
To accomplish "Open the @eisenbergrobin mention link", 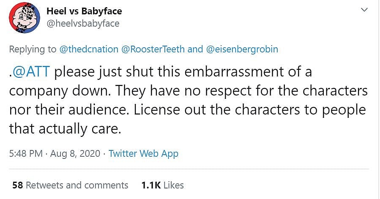I will pos(242,49).
